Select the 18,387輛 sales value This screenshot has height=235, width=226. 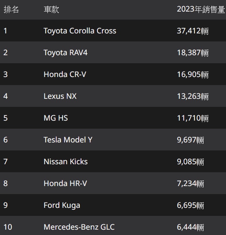(x=193, y=53)
